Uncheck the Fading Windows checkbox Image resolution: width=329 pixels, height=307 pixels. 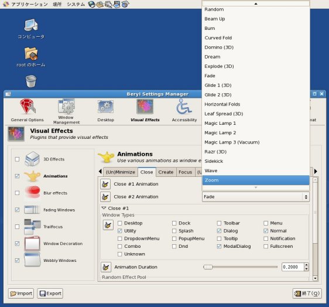click(x=17, y=210)
